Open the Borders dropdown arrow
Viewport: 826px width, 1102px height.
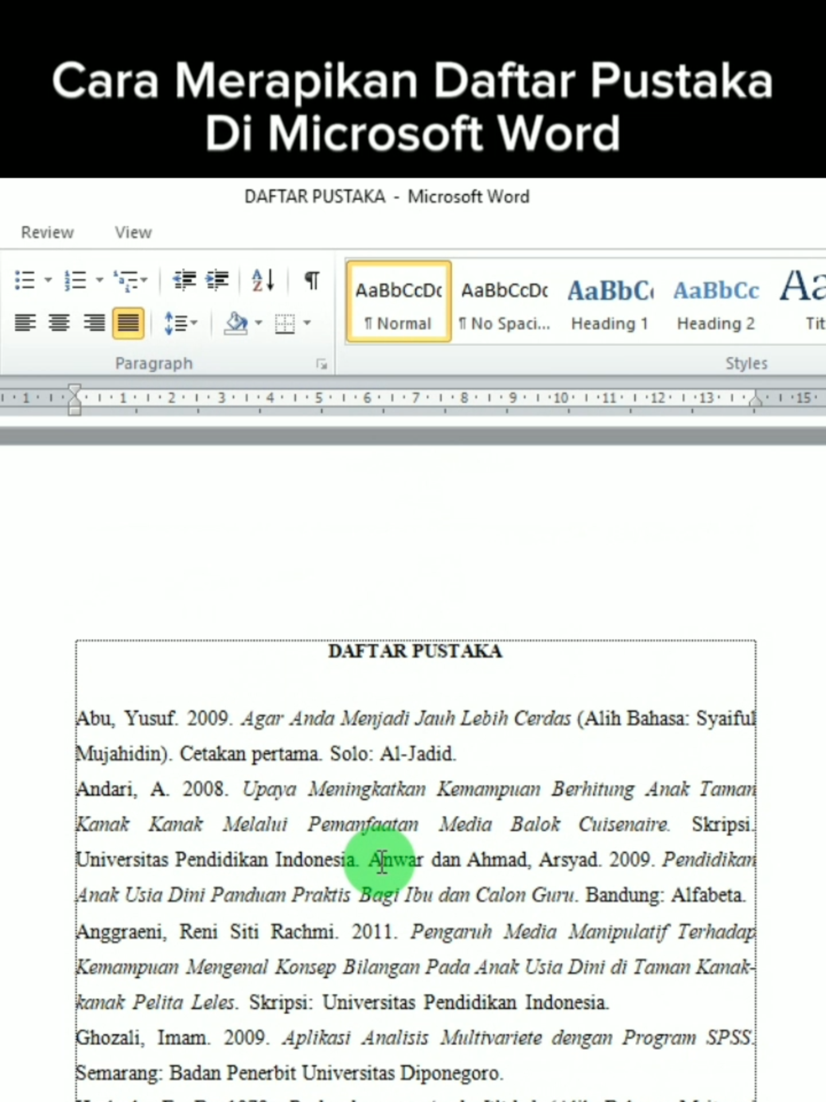[307, 323]
